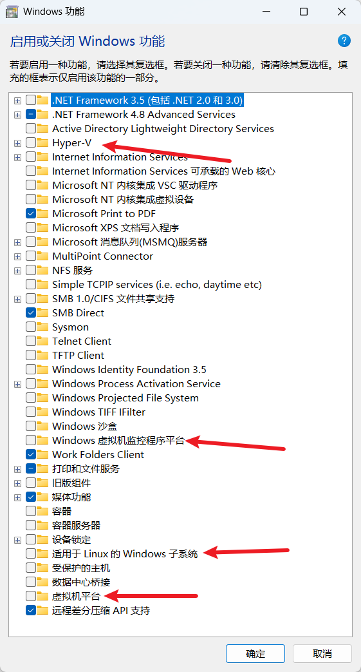Expand the 打印和文件服务 node

tap(17, 469)
